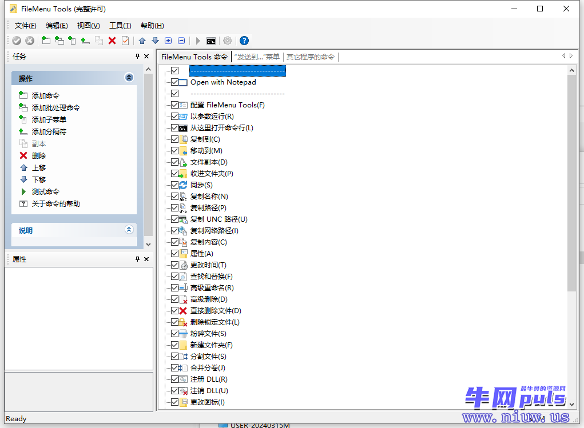This screenshot has width=584, height=428.
Task: Click the blue down arrow toolbar icon
Action: click(x=156, y=41)
